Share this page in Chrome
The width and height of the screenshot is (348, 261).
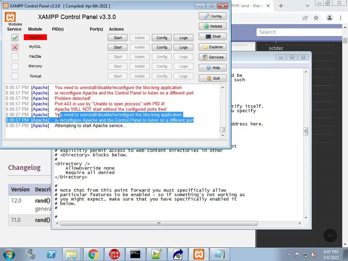(x=306, y=18)
